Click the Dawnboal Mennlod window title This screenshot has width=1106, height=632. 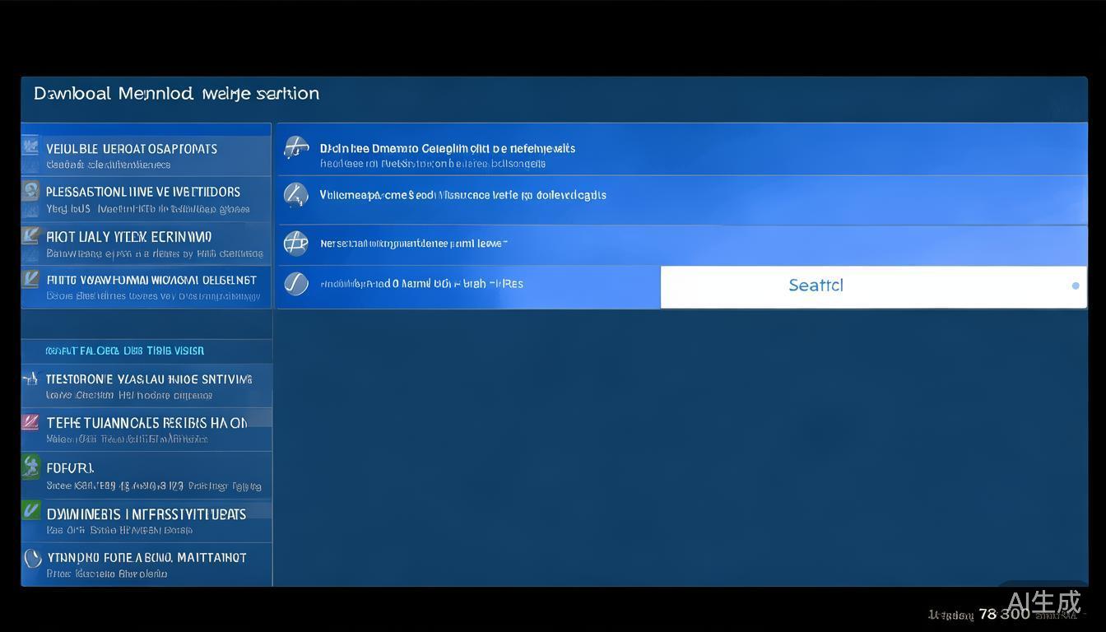click(176, 93)
